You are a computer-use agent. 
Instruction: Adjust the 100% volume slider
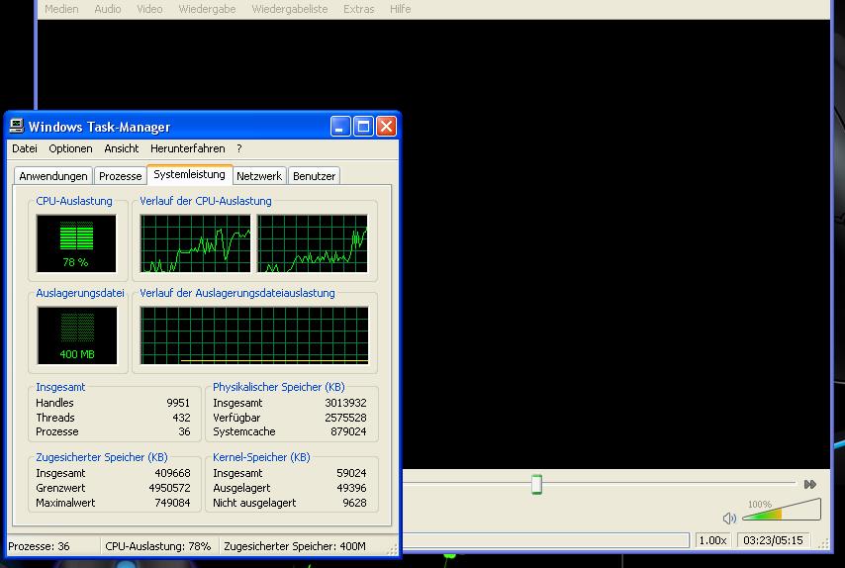(x=782, y=510)
